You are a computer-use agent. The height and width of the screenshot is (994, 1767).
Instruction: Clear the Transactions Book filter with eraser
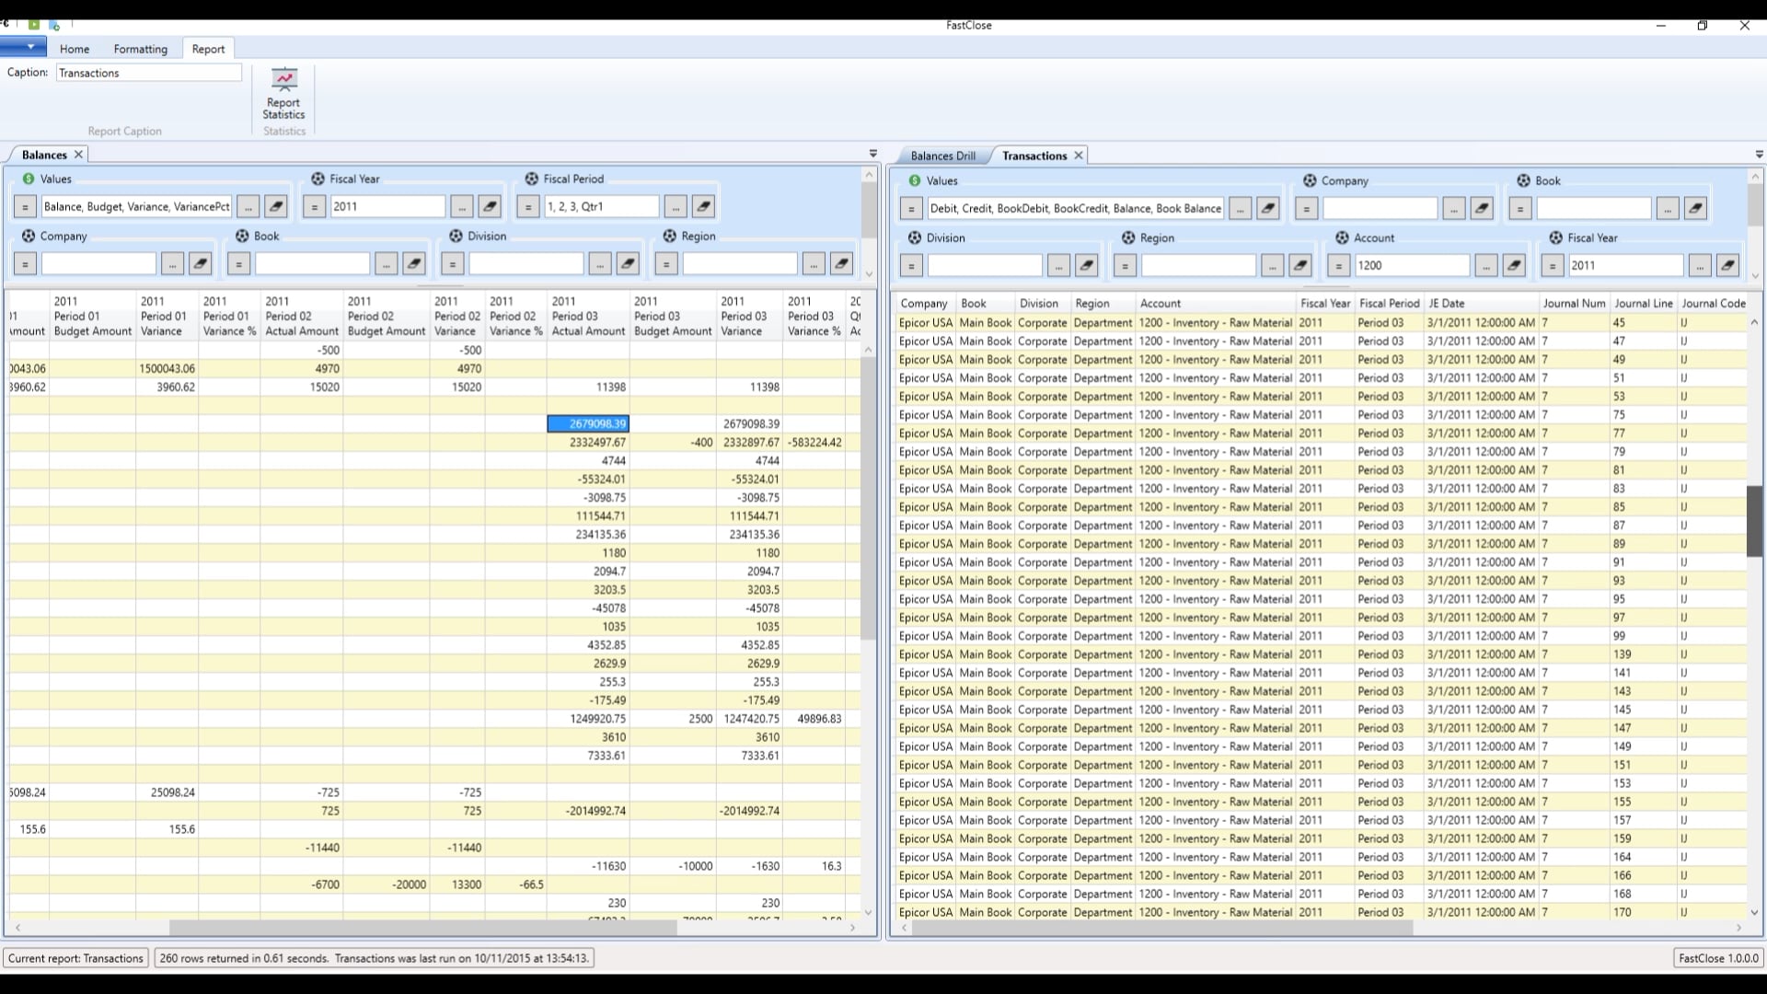click(1695, 209)
